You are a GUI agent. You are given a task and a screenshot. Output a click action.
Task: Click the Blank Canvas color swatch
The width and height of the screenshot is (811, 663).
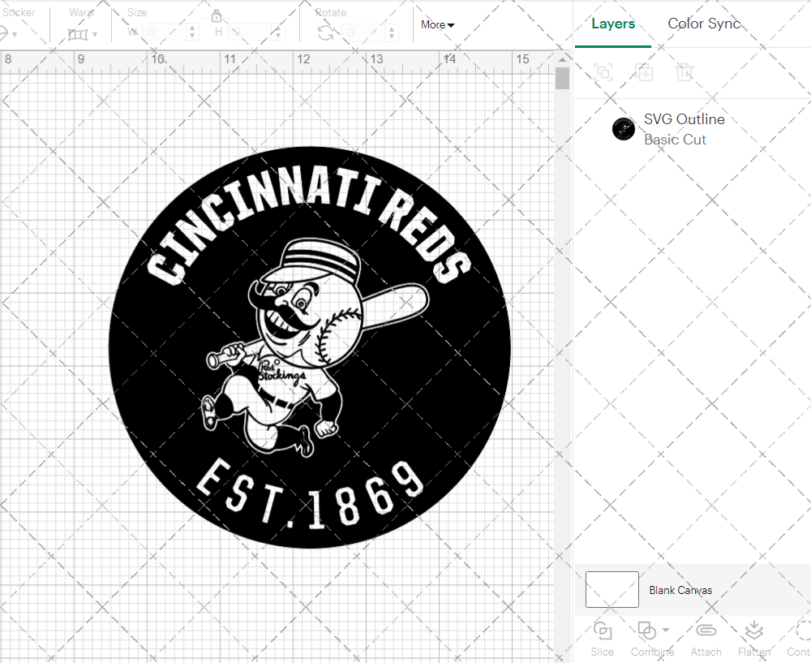click(x=611, y=590)
